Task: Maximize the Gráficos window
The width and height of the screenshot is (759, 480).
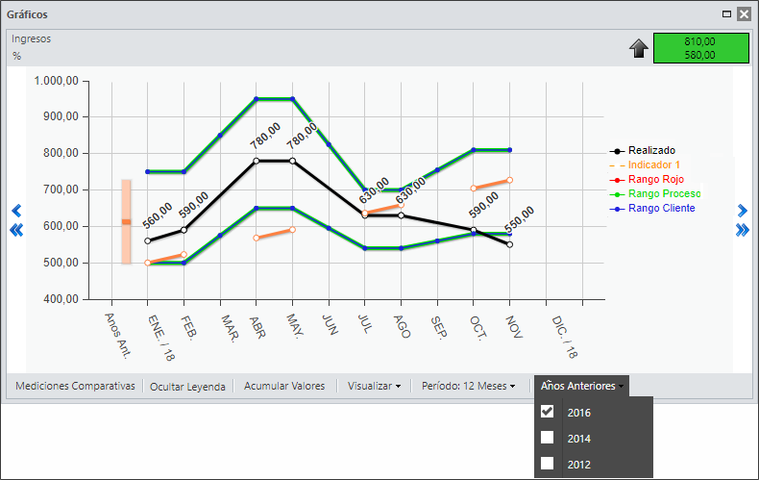Action: [x=726, y=14]
